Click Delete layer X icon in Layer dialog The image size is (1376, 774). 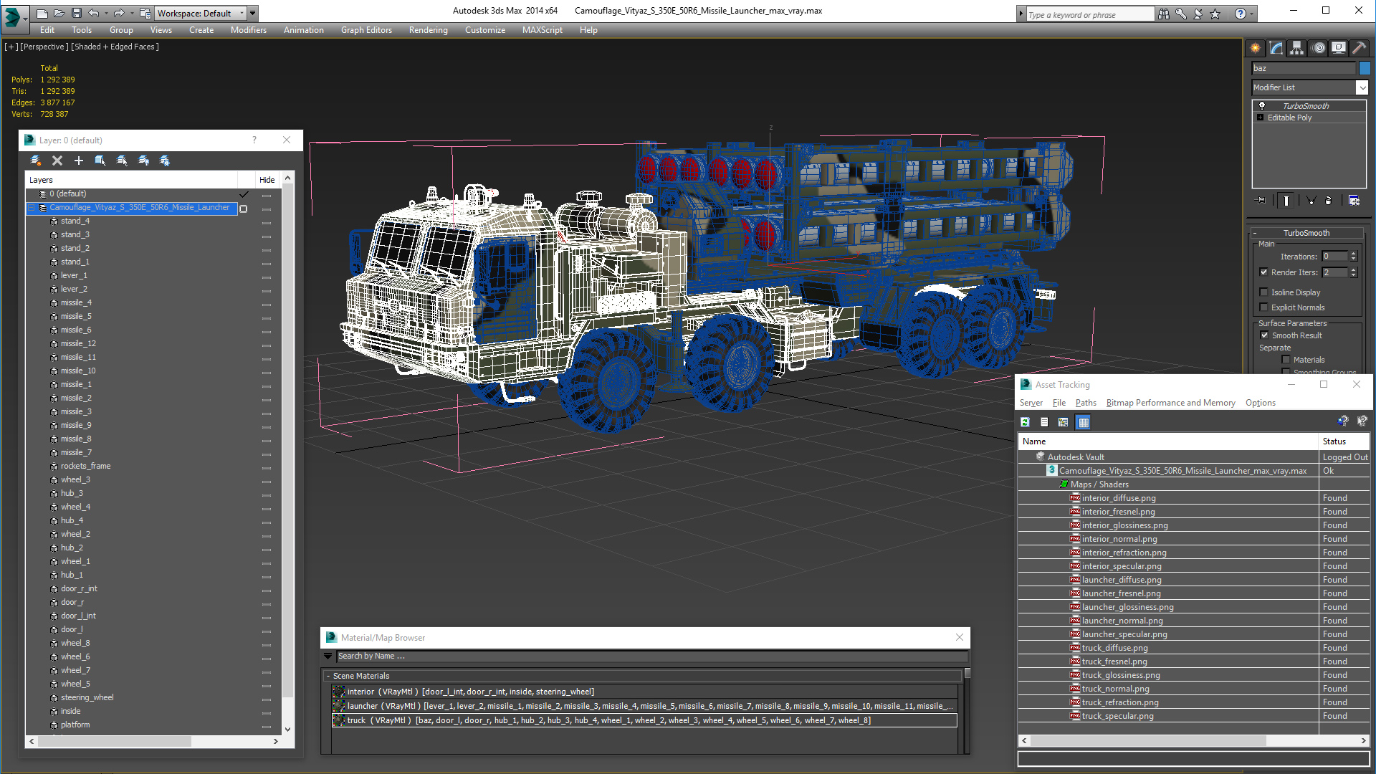(57, 161)
